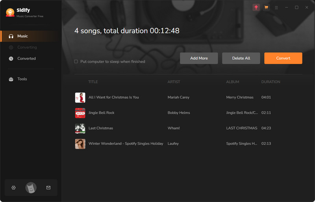Click the Music Converter Free subtitle
Image resolution: width=315 pixels, height=202 pixels.
coord(30,16)
